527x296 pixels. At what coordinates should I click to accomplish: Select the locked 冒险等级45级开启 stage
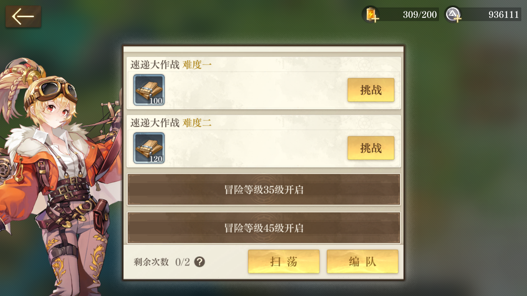[264, 228]
